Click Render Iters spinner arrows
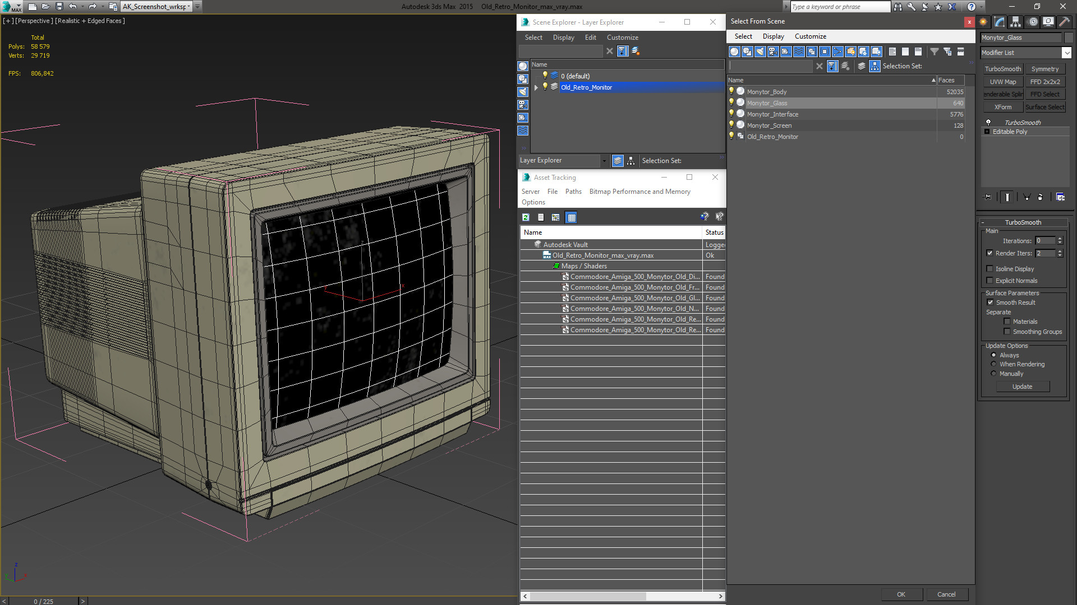This screenshot has height=605, width=1077. tap(1060, 253)
